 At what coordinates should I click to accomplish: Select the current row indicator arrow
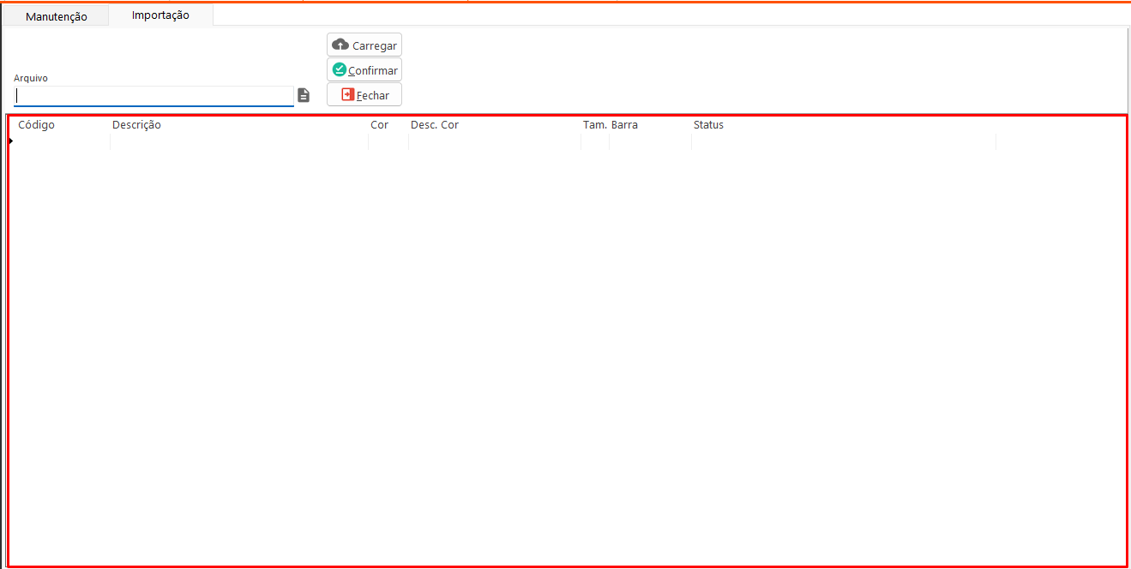[x=11, y=141]
